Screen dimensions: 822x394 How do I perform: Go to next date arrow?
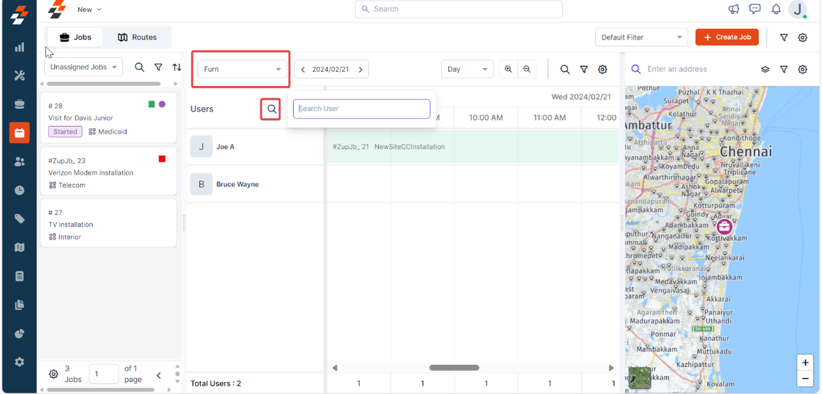click(361, 70)
